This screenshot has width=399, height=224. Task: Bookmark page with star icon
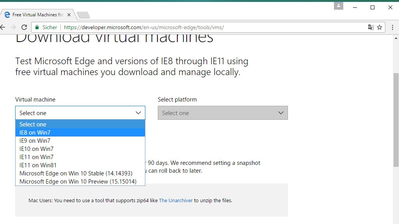[380, 27]
